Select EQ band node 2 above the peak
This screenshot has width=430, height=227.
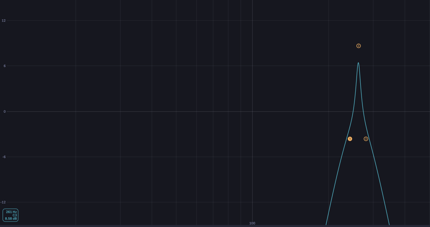pyautogui.click(x=359, y=46)
